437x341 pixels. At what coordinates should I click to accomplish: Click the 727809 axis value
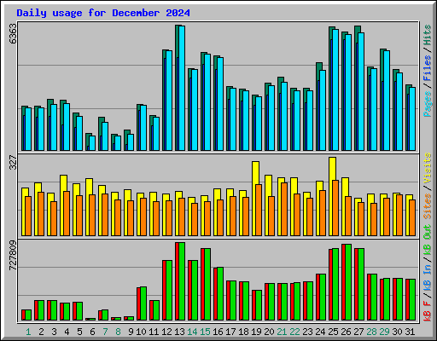tap(13, 256)
